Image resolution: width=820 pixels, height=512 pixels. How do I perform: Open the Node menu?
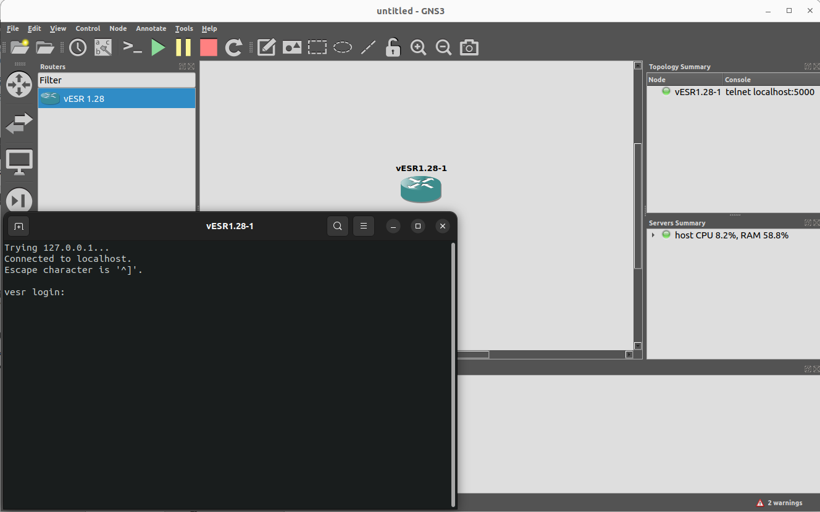click(x=118, y=28)
